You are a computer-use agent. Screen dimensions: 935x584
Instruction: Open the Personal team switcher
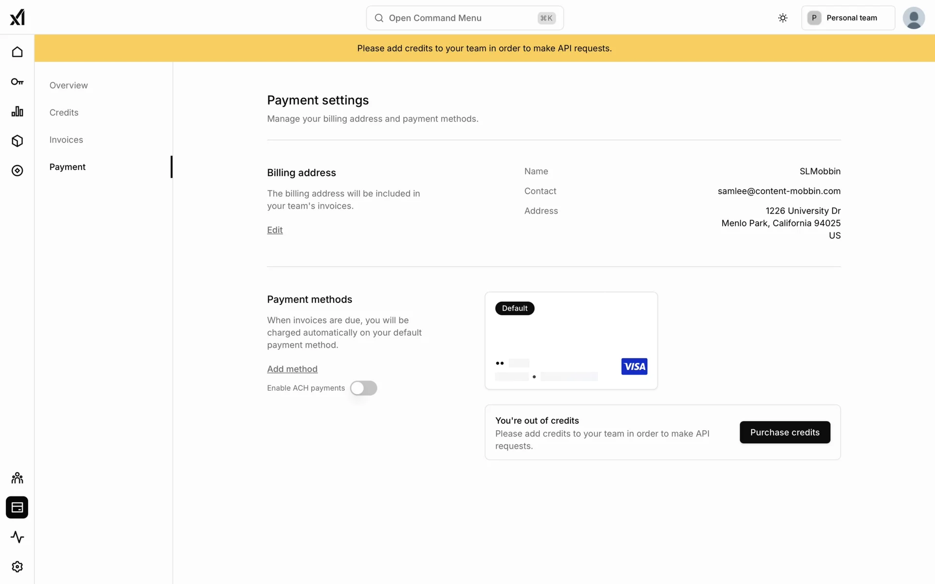coord(848,18)
